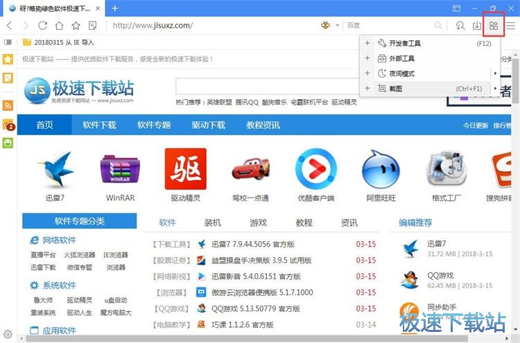
Task: Expand 截图 submenu arrow
Action: tap(495, 89)
